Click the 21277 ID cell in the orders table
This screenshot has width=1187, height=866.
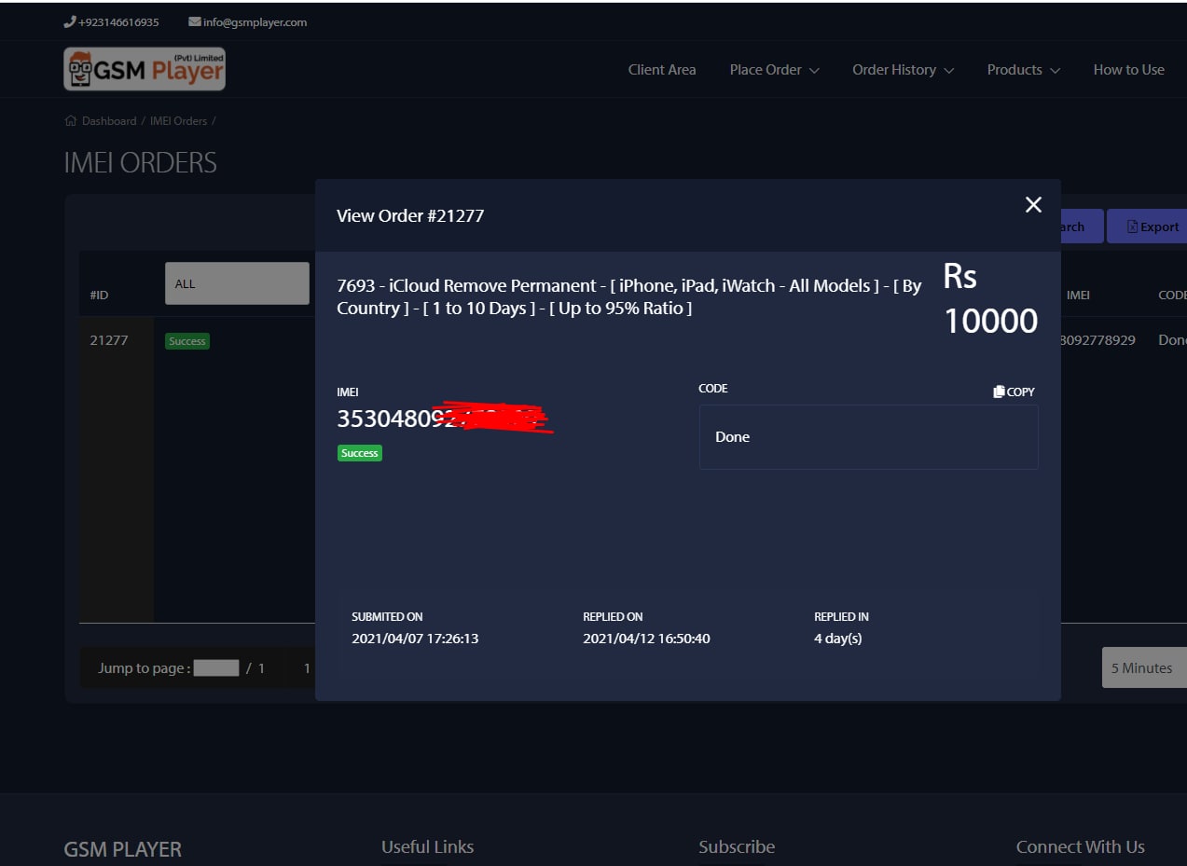pyautogui.click(x=109, y=340)
